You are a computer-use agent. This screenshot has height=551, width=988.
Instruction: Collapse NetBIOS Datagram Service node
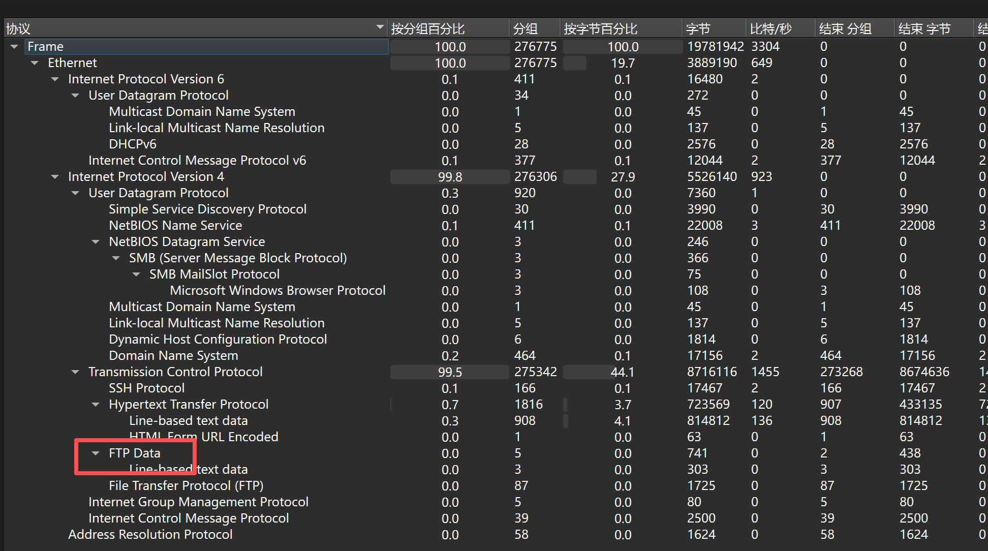click(x=96, y=242)
